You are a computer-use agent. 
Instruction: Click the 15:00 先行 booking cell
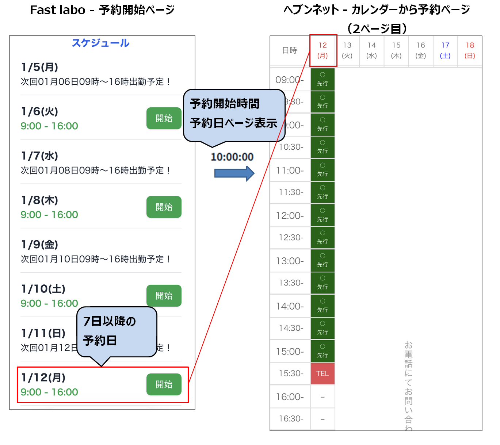point(323,351)
